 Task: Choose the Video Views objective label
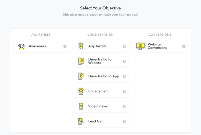pos(98,106)
